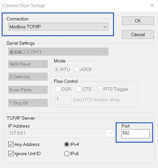Select the IPv6 radio button

point(67,154)
